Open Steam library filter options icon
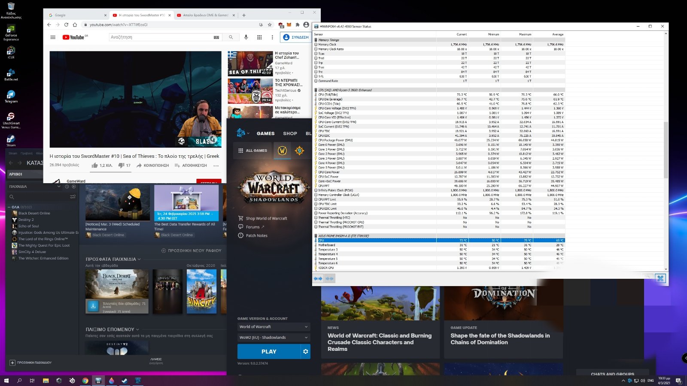687x386 pixels. [x=73, y=197]
